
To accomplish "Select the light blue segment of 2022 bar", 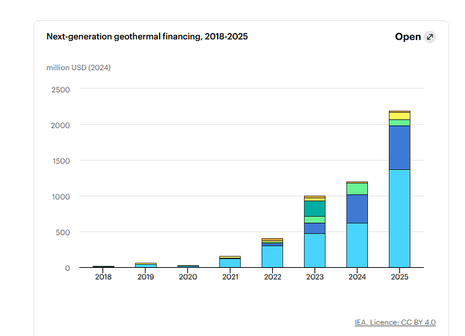I will [272, 257].
